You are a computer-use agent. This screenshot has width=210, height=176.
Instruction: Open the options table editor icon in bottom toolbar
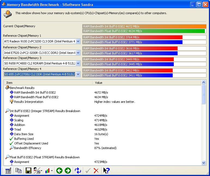click(x=8, y=171)
